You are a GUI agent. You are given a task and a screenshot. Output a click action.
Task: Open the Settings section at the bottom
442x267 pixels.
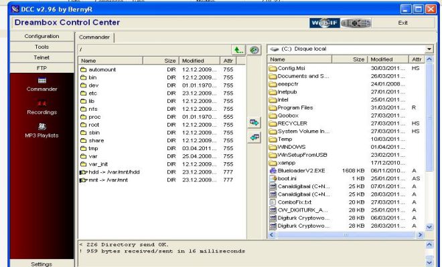tap(42, 264)
